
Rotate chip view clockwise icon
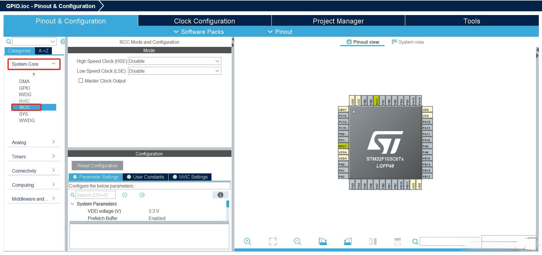pos(323,241)
